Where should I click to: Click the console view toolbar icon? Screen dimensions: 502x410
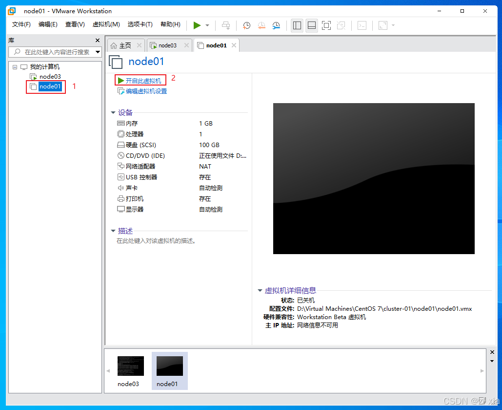tap(362, 25)
